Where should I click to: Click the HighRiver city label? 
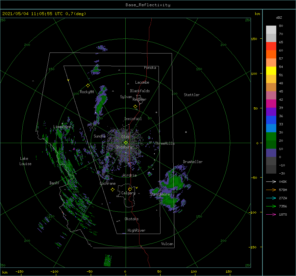[x=136, y=230]
